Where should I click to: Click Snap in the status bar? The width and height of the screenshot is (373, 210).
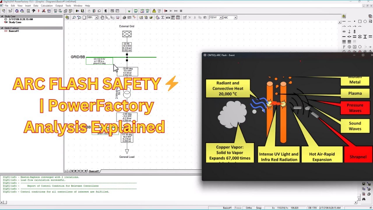click(x=259, y=208)
